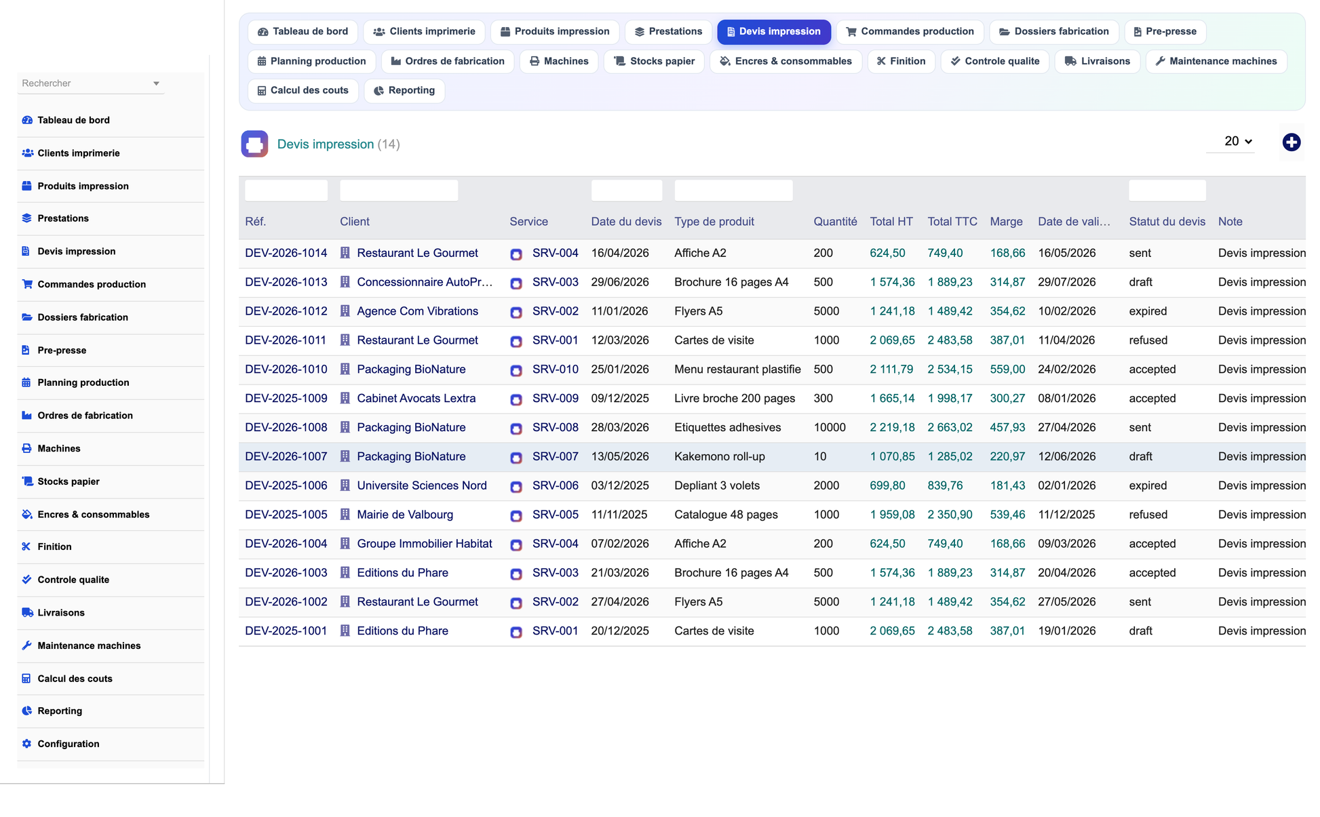Click service icon next to SRV-010

516,370
